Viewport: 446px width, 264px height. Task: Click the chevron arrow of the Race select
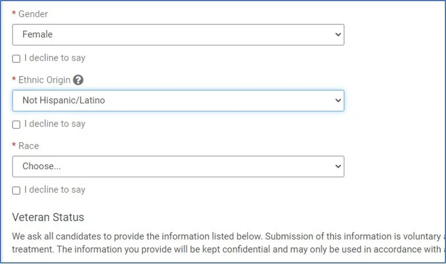[x=338, y=166]
